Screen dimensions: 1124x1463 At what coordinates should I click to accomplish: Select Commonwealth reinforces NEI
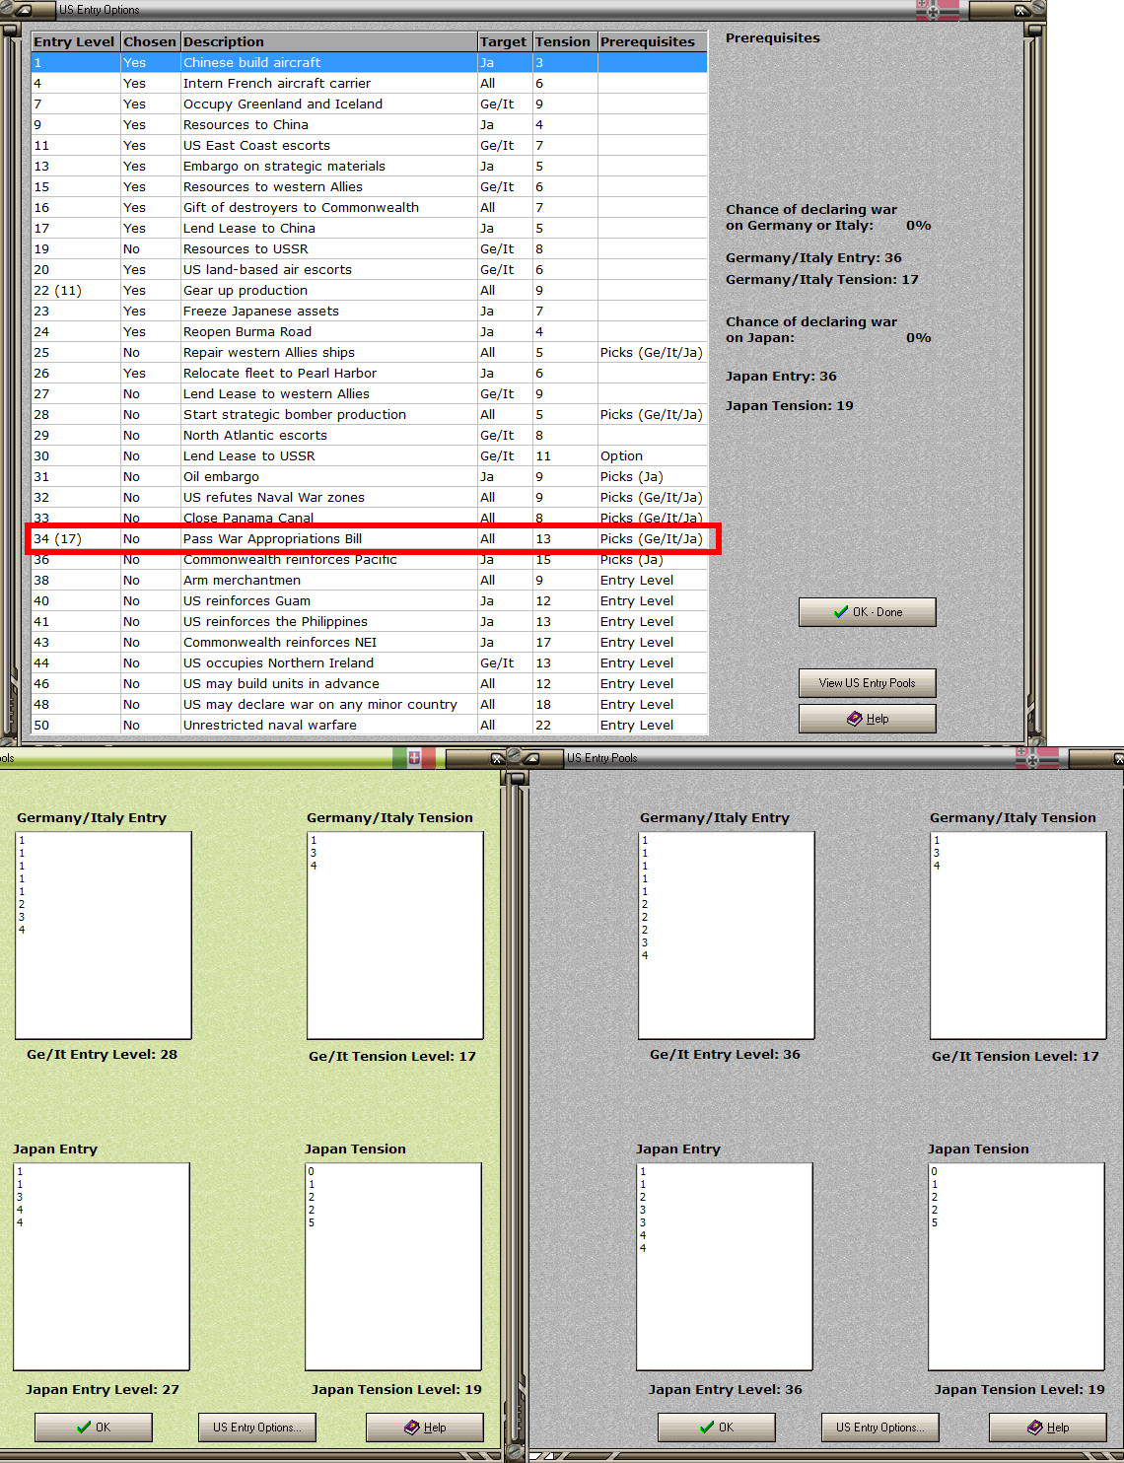coord(369,642)
